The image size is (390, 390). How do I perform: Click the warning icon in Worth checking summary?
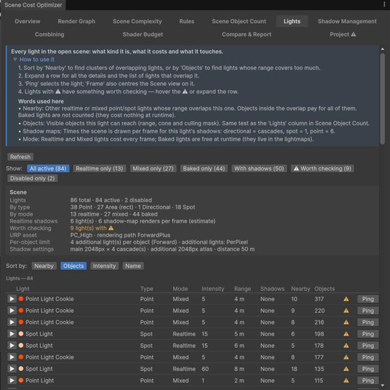(x=111, y=228)
